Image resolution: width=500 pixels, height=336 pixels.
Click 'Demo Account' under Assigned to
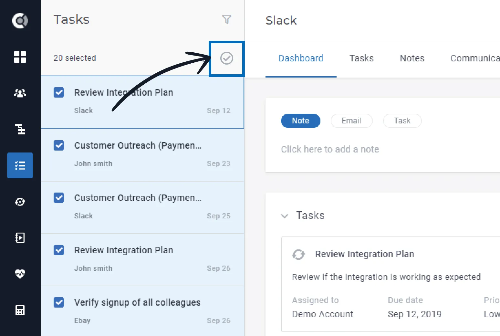(323, 314)
